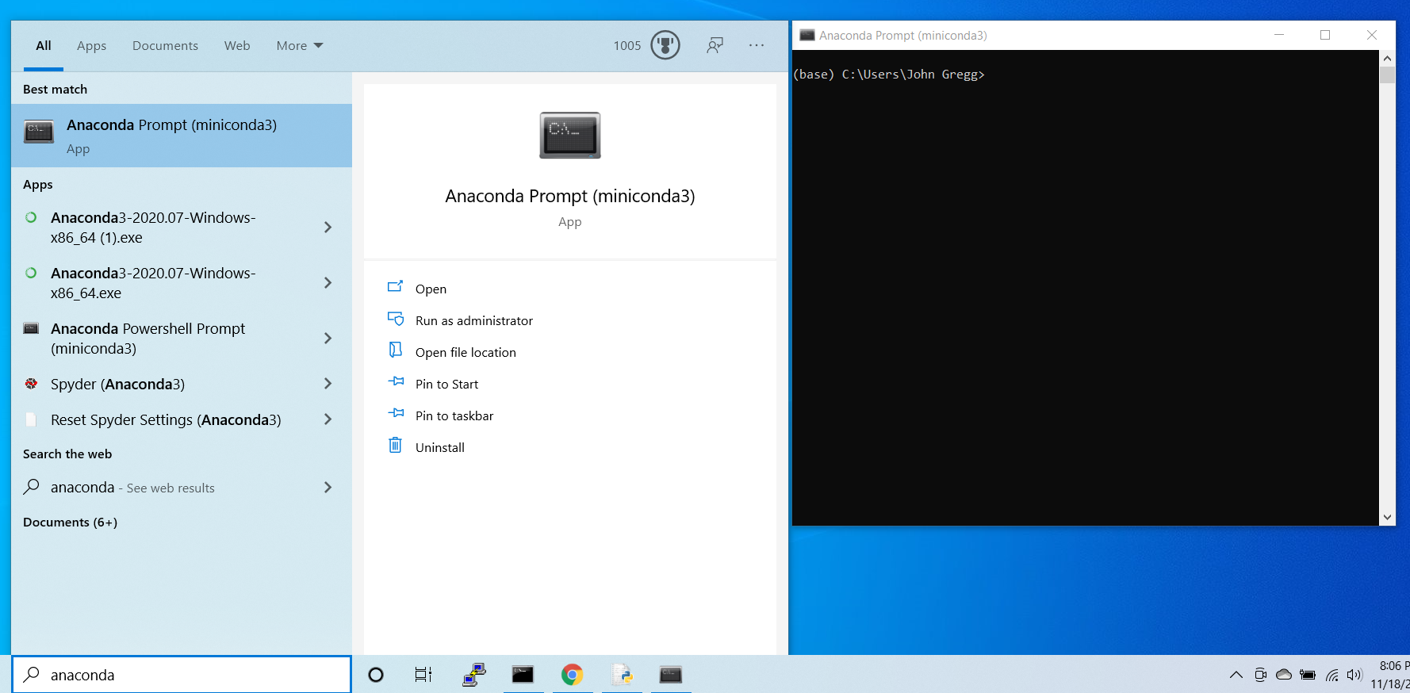Click the Pin to taskbar pin icon
Viewport: 1410px width, 693px height.
tap(396, 414)
